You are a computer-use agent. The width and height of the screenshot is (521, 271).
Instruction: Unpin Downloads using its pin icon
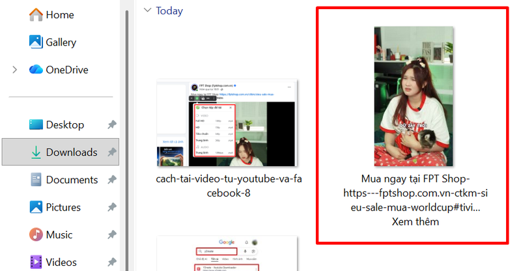[112, 152]
